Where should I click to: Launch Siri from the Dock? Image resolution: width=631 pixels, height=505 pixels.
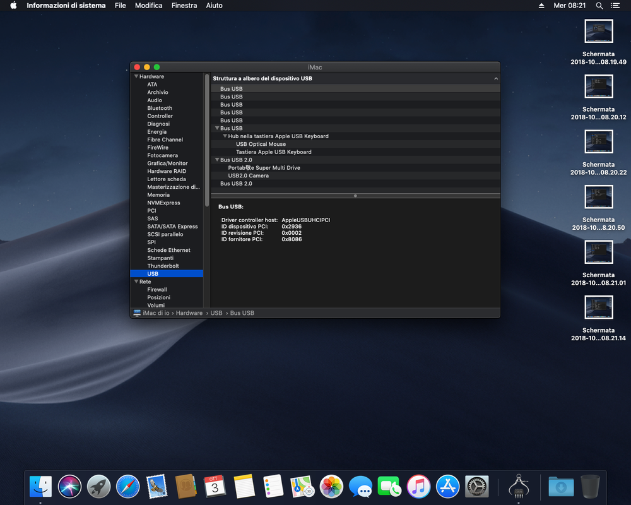(69, 487)
